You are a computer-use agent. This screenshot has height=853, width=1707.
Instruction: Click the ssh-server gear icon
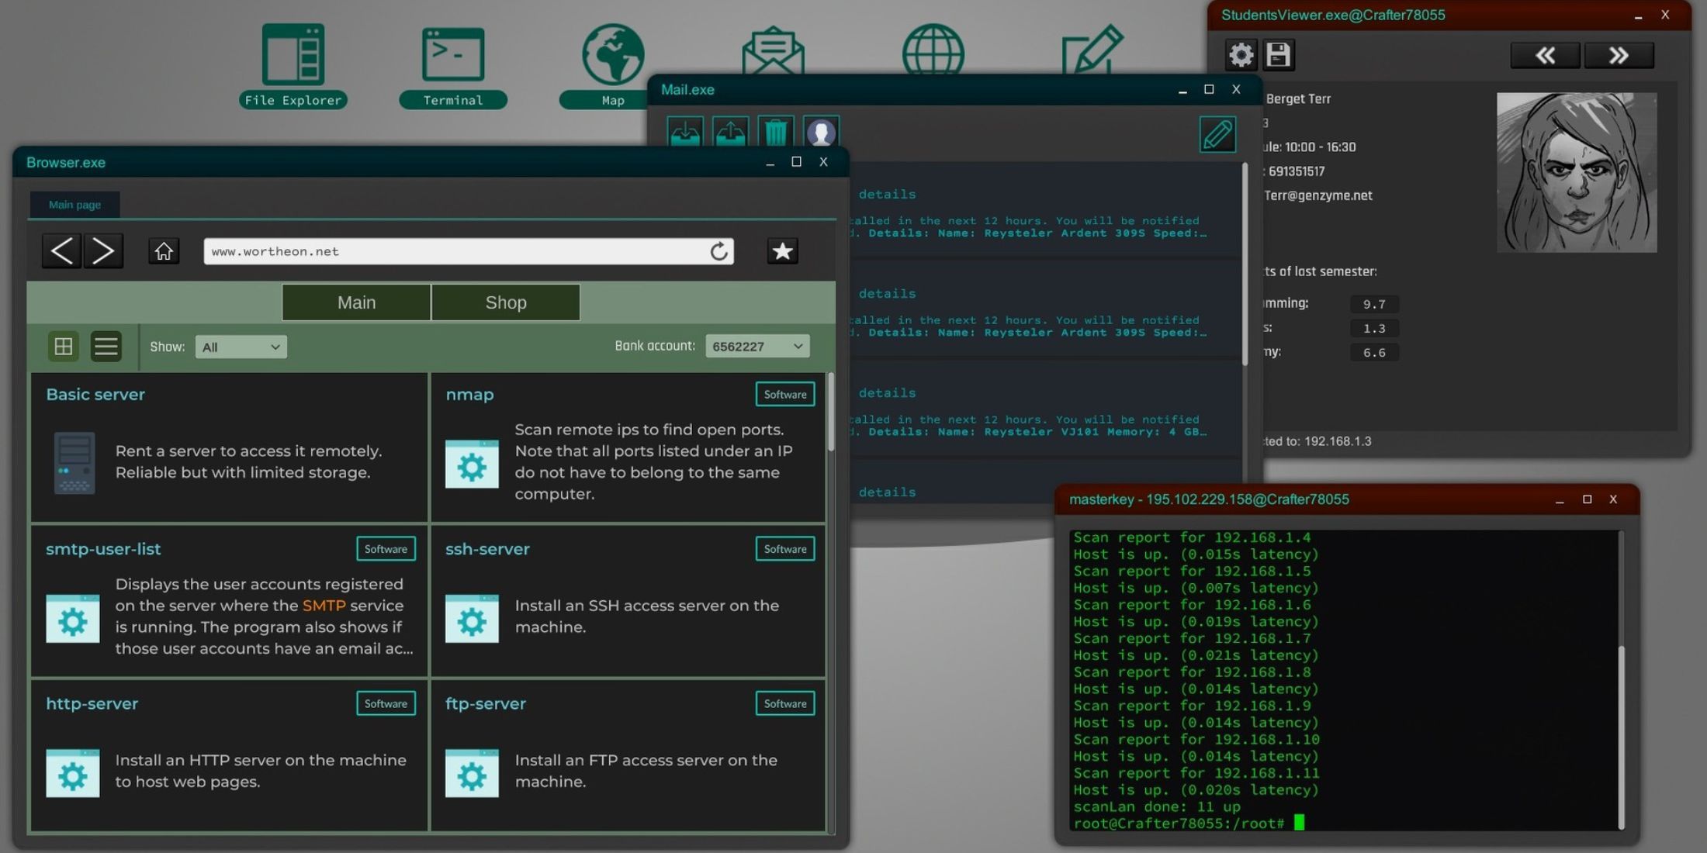tap(472, 619)
